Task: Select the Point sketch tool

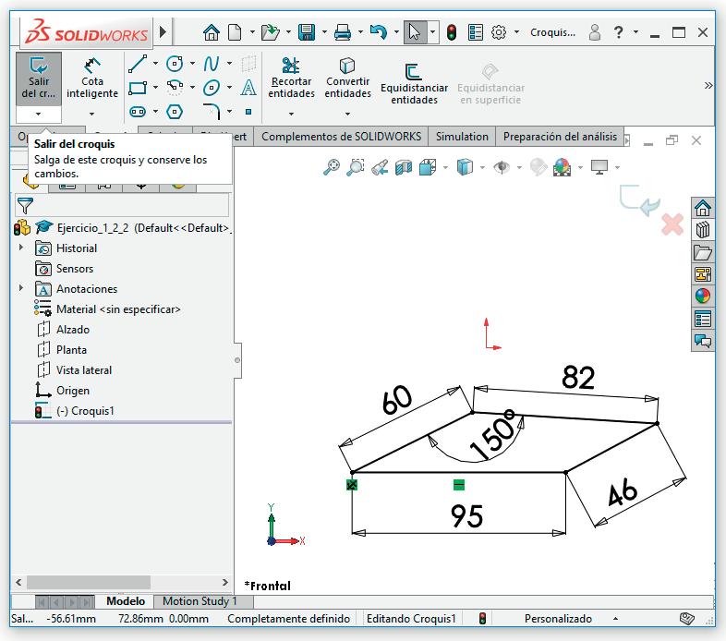Action: click(x=248, y=112)
